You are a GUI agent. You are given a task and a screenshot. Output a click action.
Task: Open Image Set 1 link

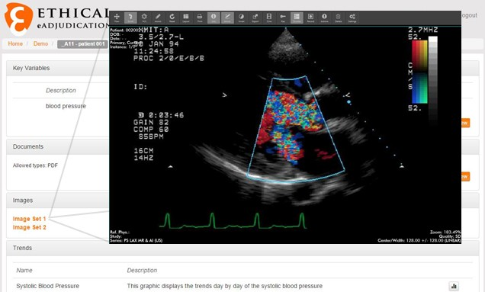30,219
